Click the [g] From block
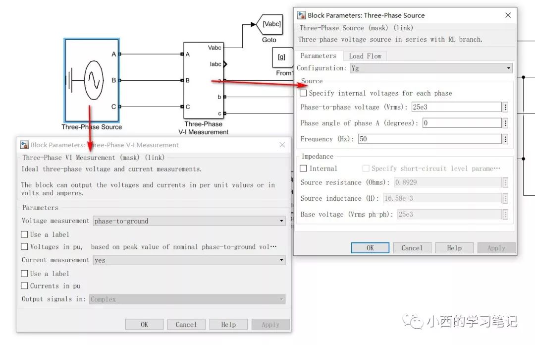This screenshot has height=345, width=535. click(x=282, y=57)
